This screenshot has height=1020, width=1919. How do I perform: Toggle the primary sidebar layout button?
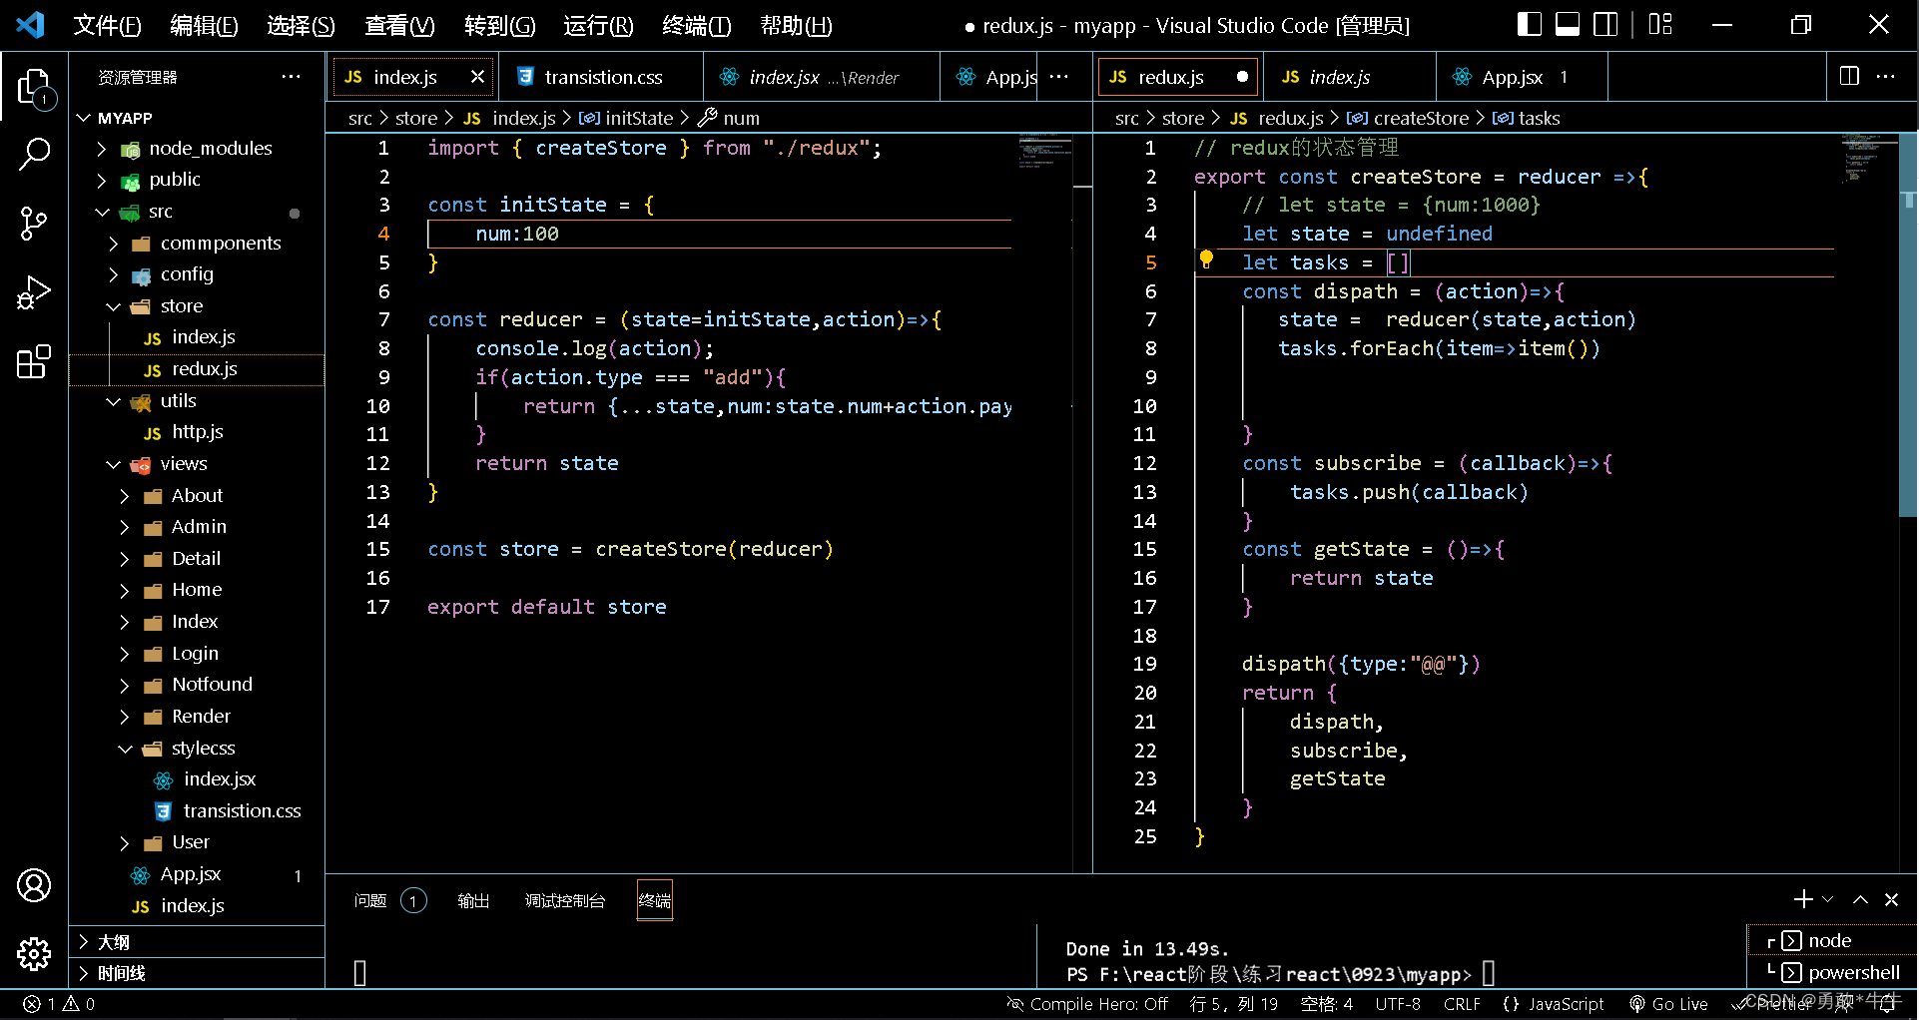[1529, 25]
